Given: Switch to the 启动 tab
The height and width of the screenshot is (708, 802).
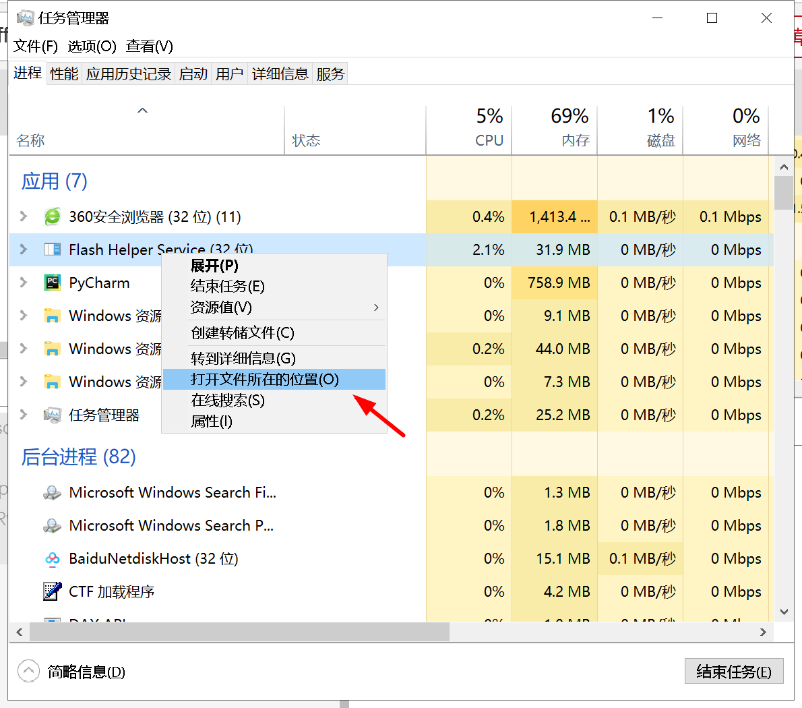Looking at the screenshot, I should 193,73.
